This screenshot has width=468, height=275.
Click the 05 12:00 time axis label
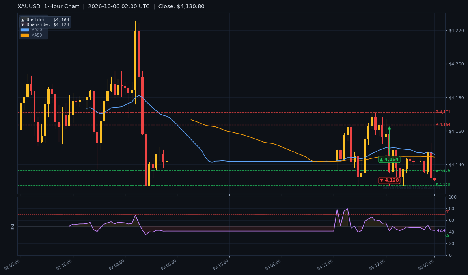click(378, 265)
